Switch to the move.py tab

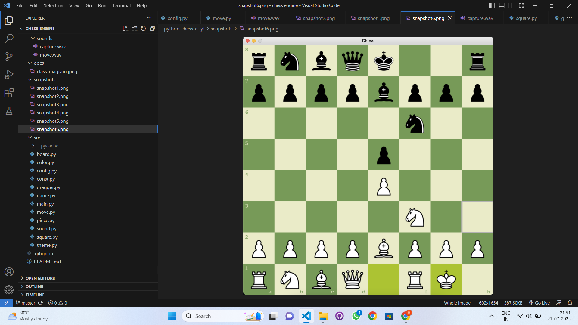pyautogui.click(x=222, y=18)
